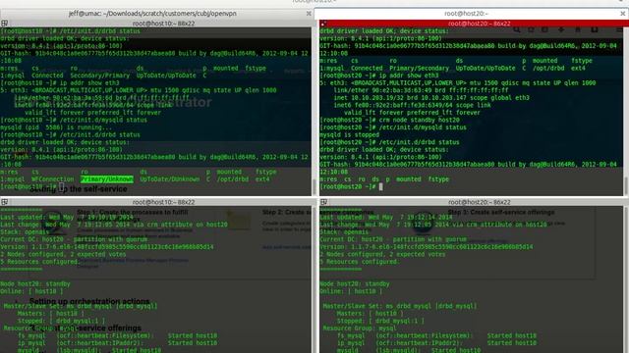629x353 pixels.
Task: Click the 'inet 10.10.203.19/32' address line
Action: click(x=431, y=98)
